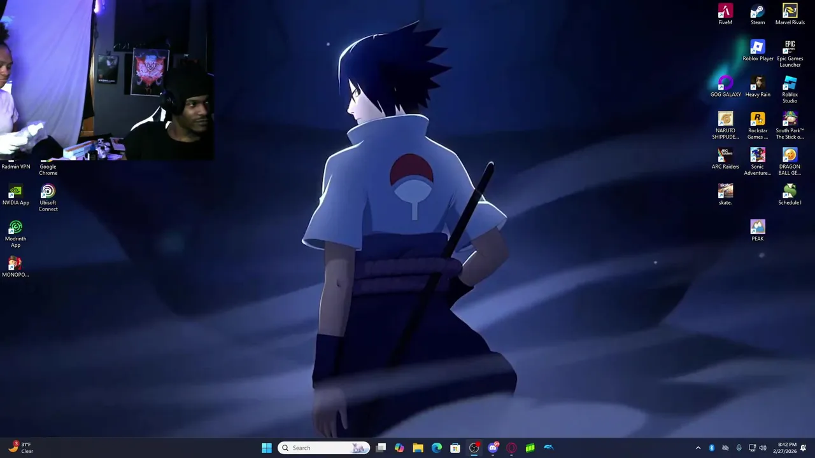The image size is (815, 458).
Task: Open the Windows Start menu
Action: [x=267, y=448]
